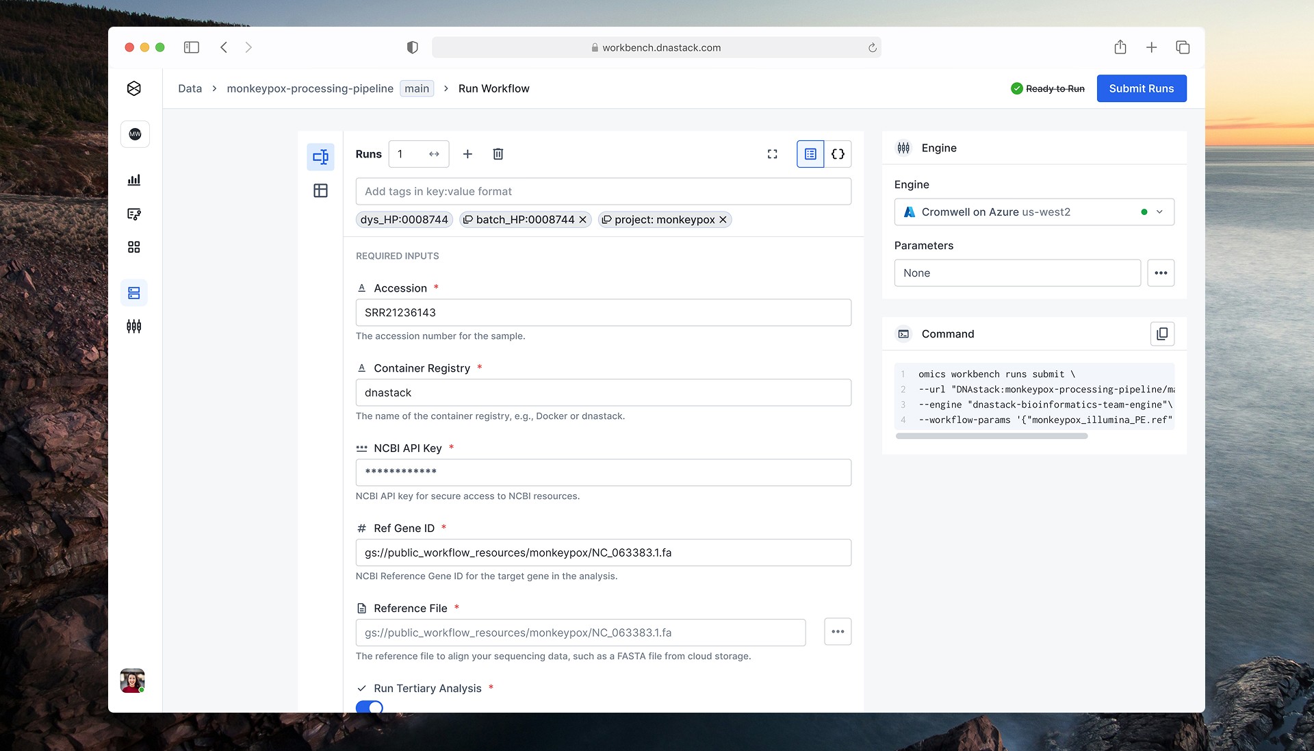This screenshot has width=1314, height=751.
Task: Open the storage/data sidebar icon
Action: pyautogui.click(x=134, y=293)
